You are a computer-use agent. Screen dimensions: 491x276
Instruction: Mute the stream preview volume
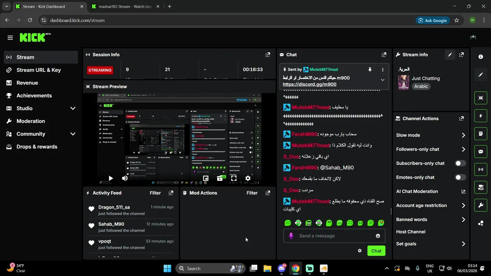(125, 178)
